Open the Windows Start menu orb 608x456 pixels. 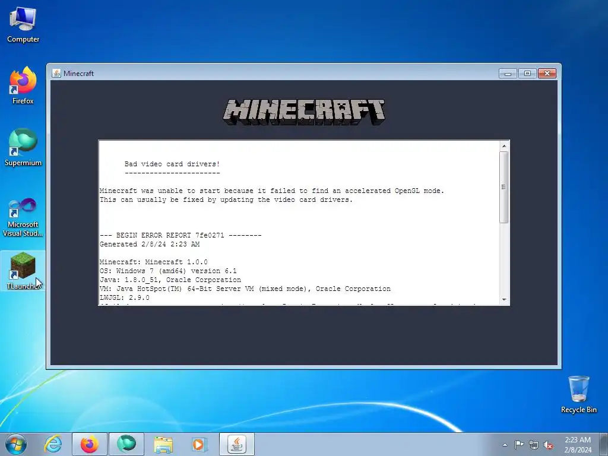(16, 444)
